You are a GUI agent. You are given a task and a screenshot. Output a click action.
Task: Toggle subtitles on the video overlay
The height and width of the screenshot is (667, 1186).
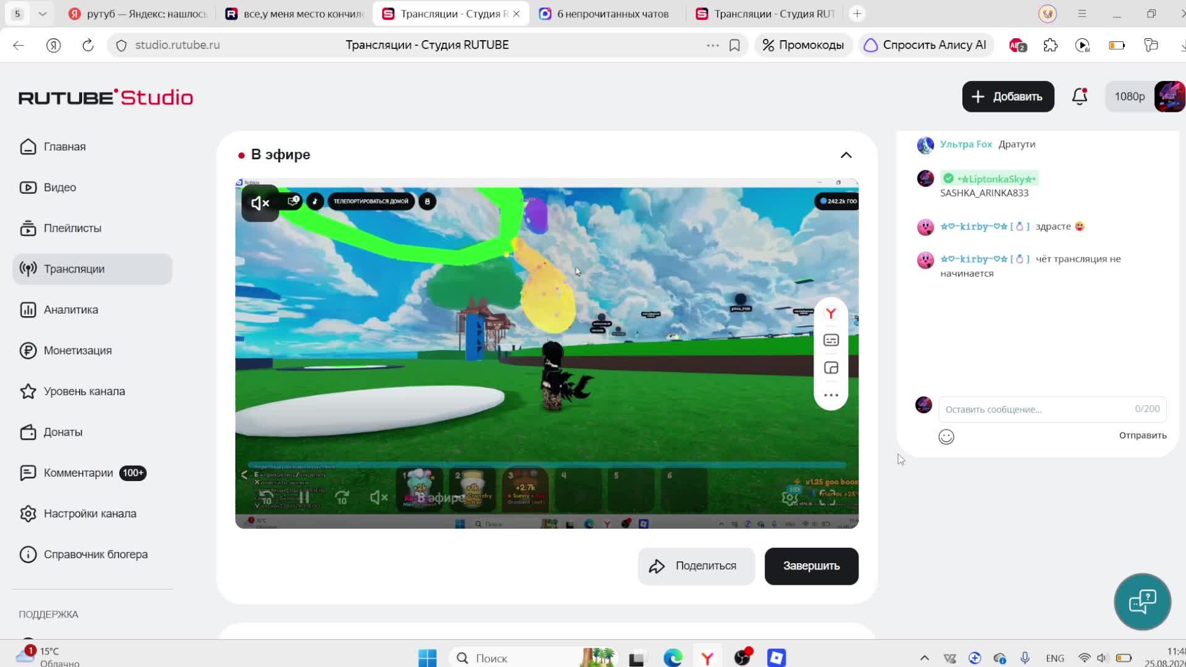coord(831,340)
